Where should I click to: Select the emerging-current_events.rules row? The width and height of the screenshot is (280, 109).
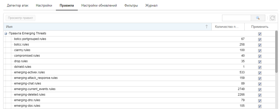139,89
